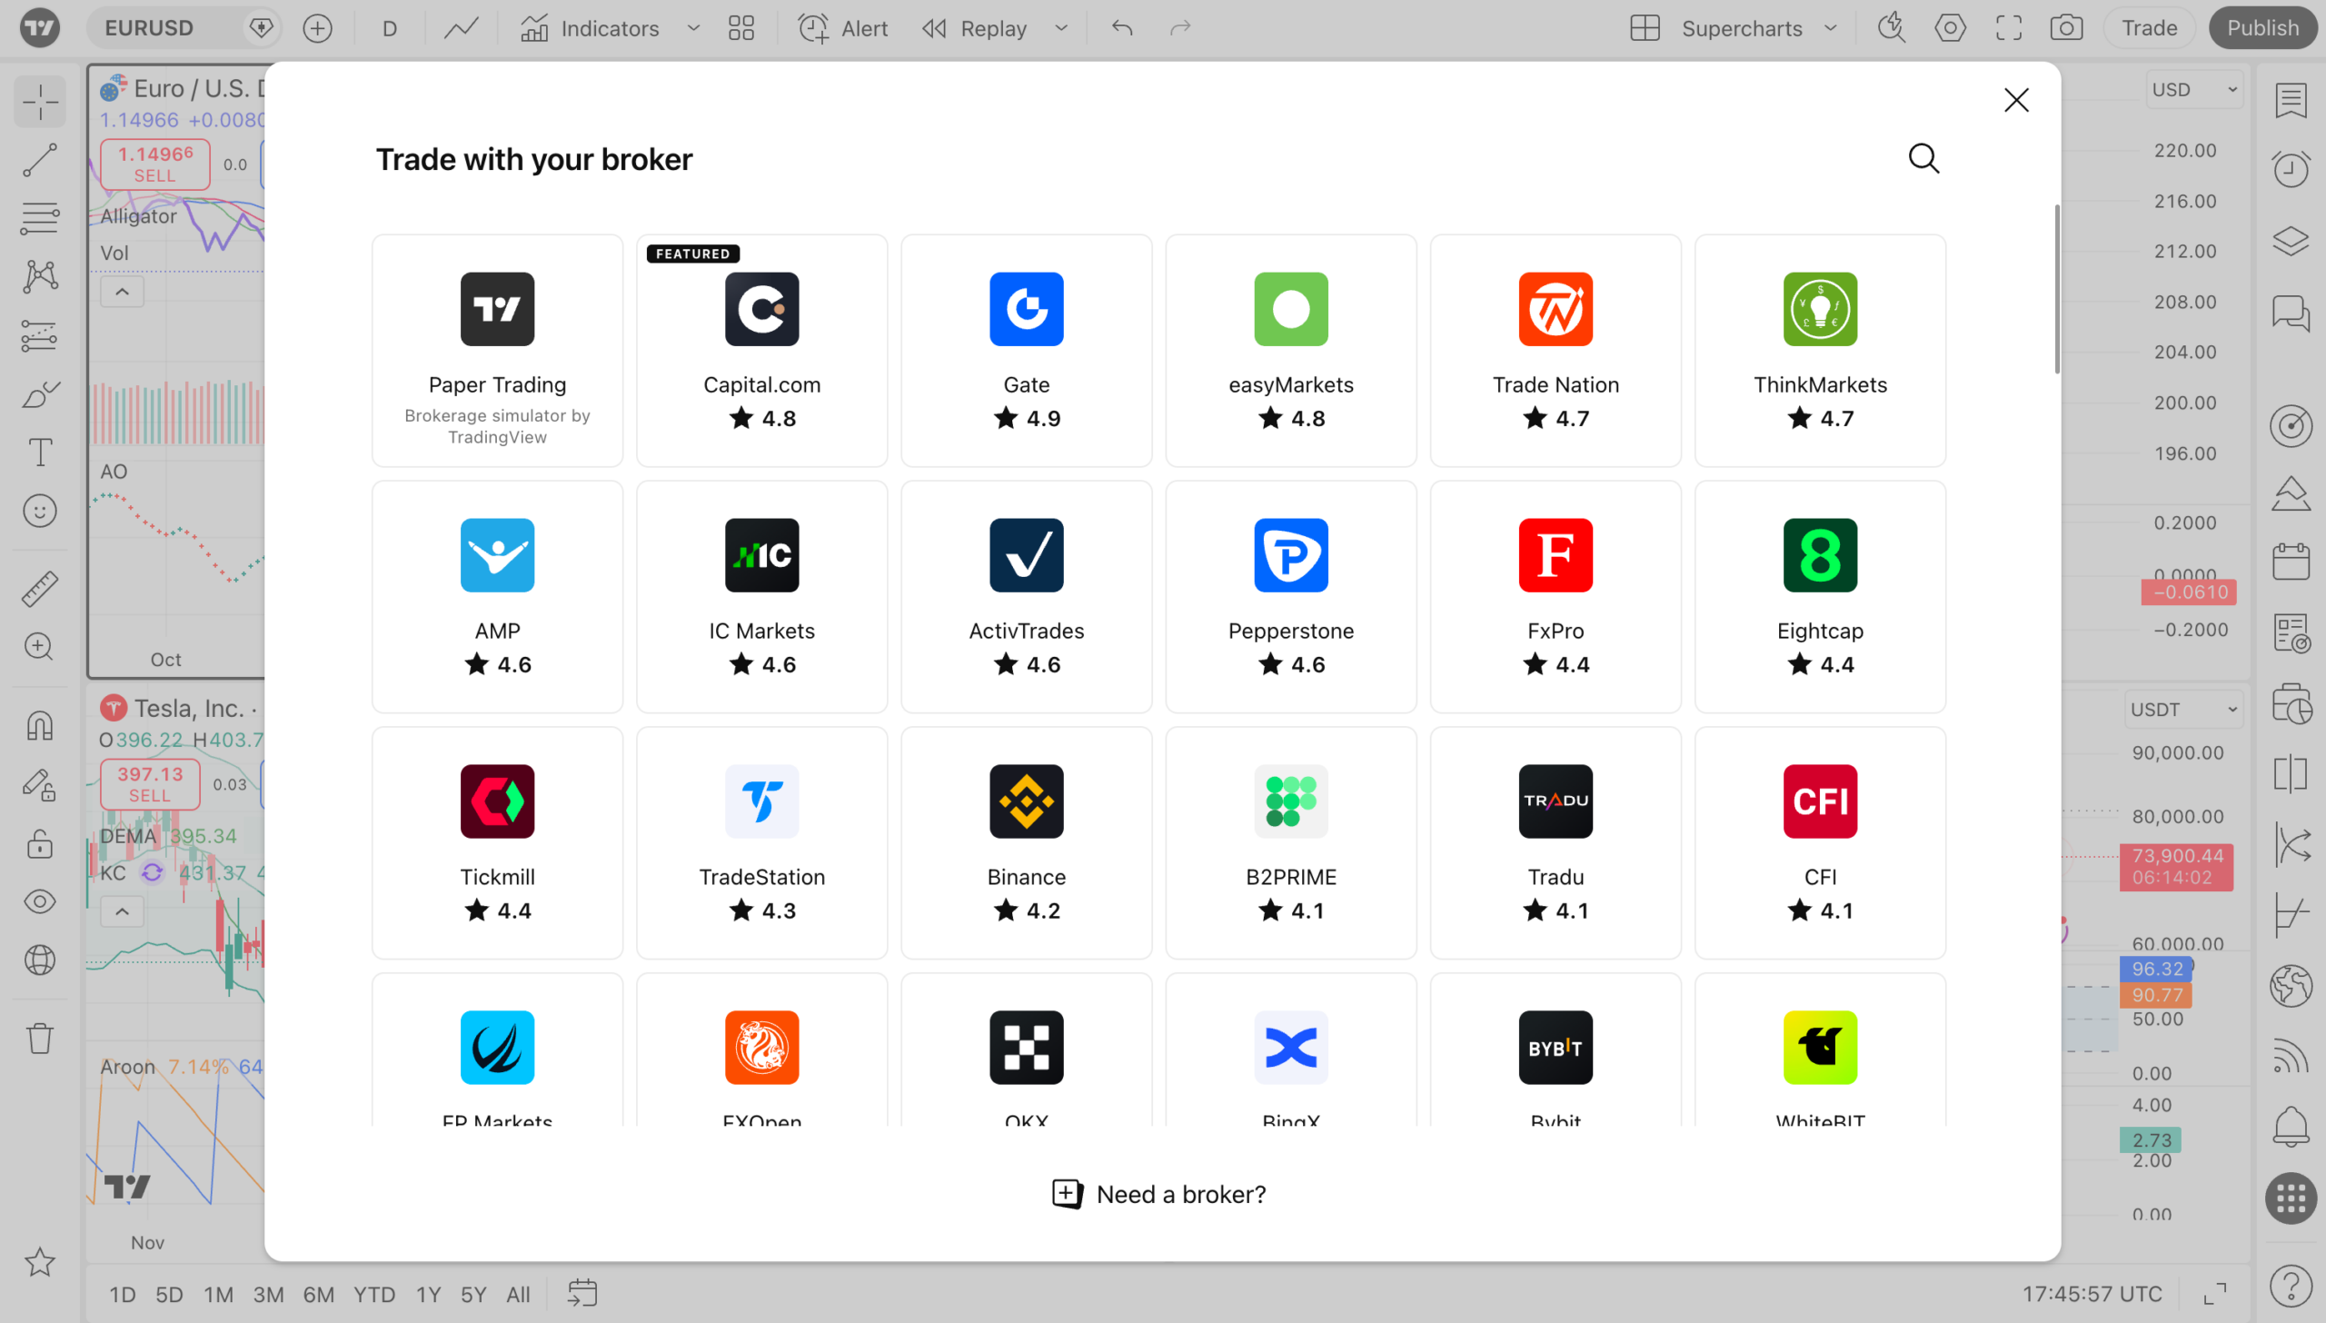The width and height of the screenshot is (2326, 1323).
Task: Choose the Binance broker
Action: click(x=1026, y=842)
